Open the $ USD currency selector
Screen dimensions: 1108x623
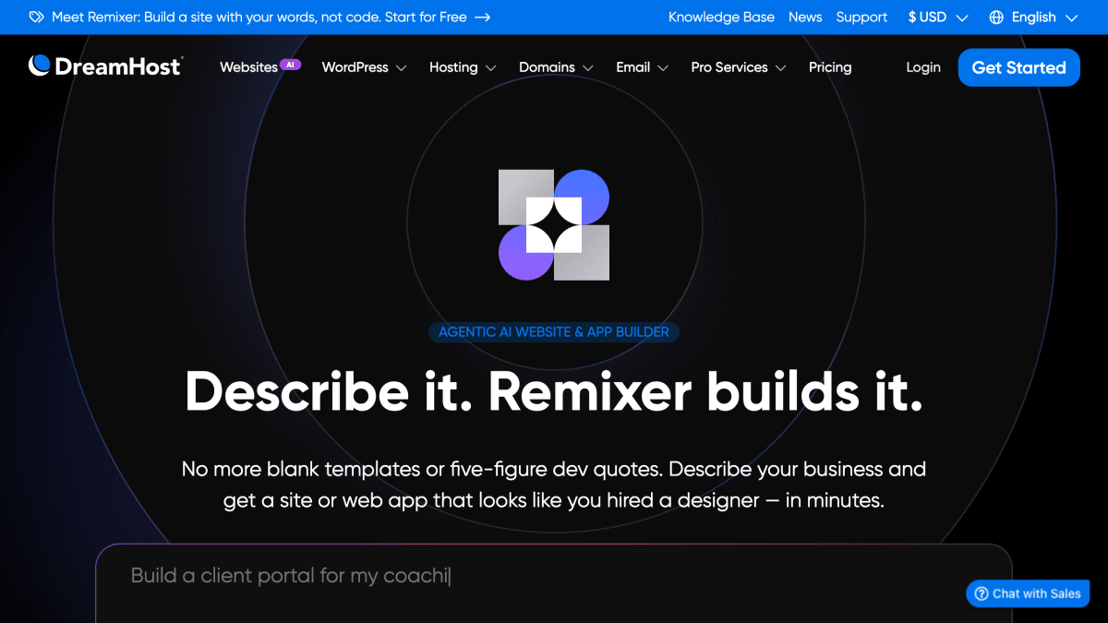click(x=938, y=18)
